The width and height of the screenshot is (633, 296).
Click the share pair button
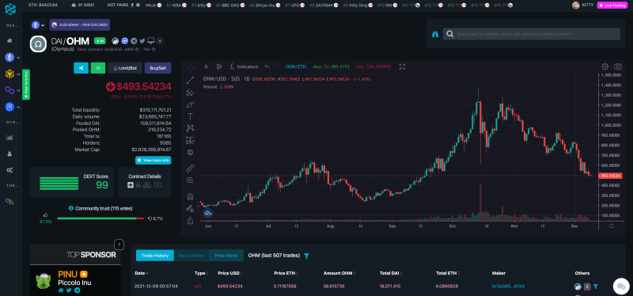click(81, 68)
